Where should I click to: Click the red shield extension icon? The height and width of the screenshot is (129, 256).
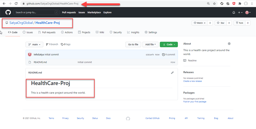pos(234,3)
